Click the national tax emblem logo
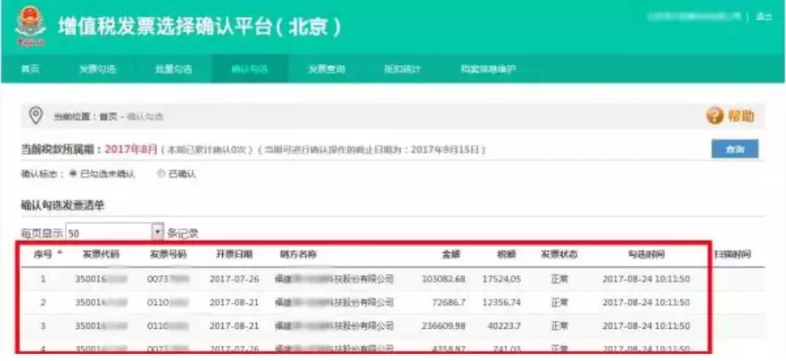Image resolution: width=786 pixels, height=361 pixels. tap(30, 27)
